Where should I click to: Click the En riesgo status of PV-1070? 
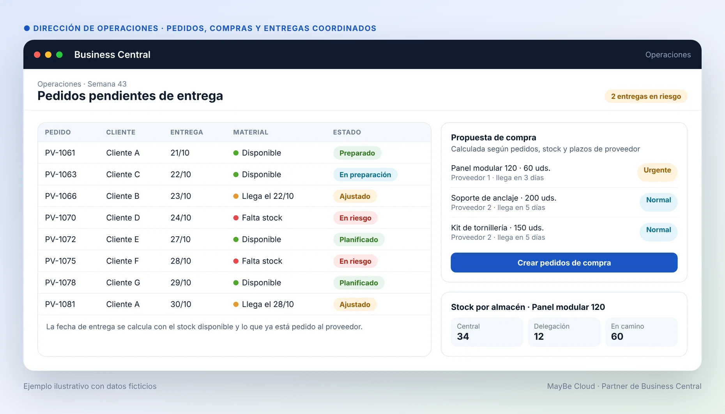[x=355, y=218]
